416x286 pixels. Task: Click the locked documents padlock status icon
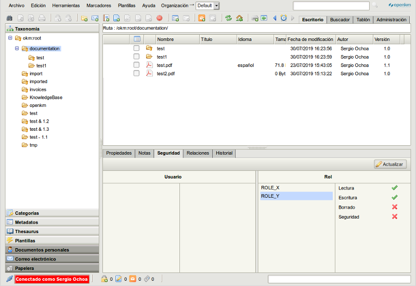(105, 279)
